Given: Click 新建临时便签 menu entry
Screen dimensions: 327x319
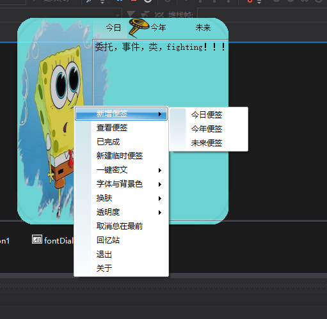Looking at the screenshot, I should coord(121,156).
